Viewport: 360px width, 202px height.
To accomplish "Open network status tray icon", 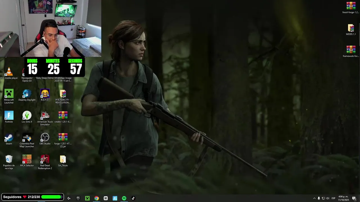I will (323, 198).
